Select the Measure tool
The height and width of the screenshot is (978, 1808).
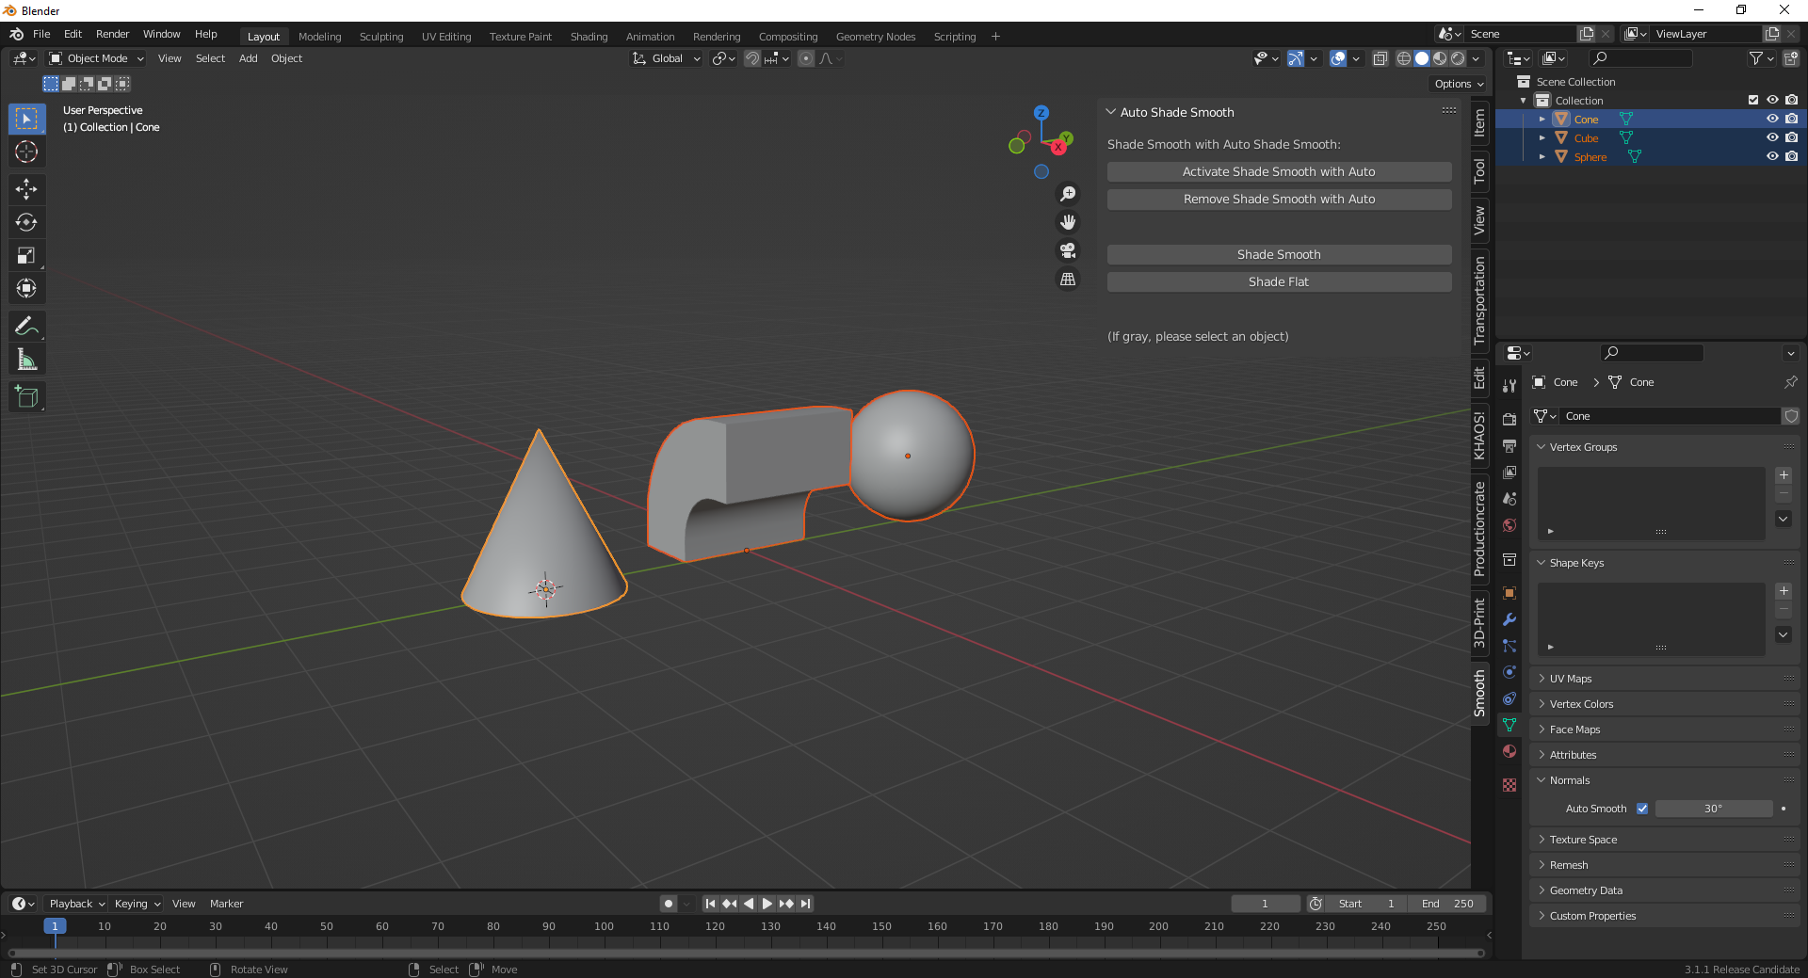click(x=26, y=359)
